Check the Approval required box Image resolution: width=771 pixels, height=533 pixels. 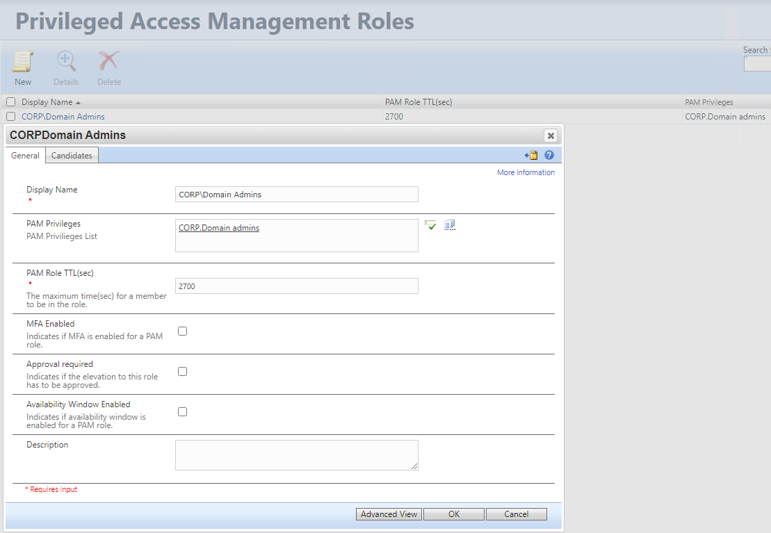click(183, 372)
